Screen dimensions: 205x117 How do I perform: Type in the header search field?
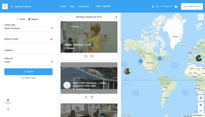(x=23, y=6)
